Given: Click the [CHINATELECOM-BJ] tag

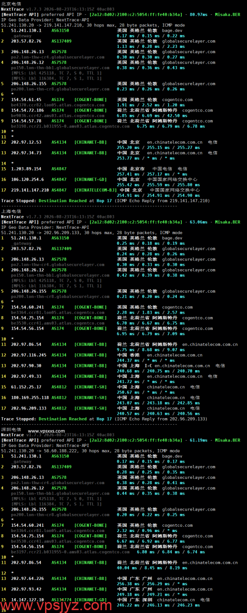Looking at the screenshot, I should 95,190.
